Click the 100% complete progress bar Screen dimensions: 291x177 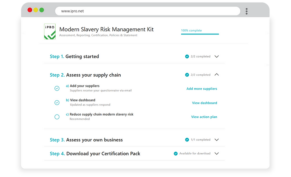click(x=200, y=34)
